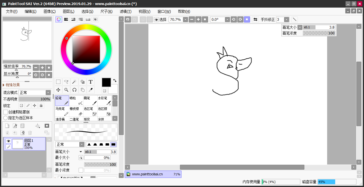Add a layer mask
This screenshot has height=187, width=364.
coord(47,126)
